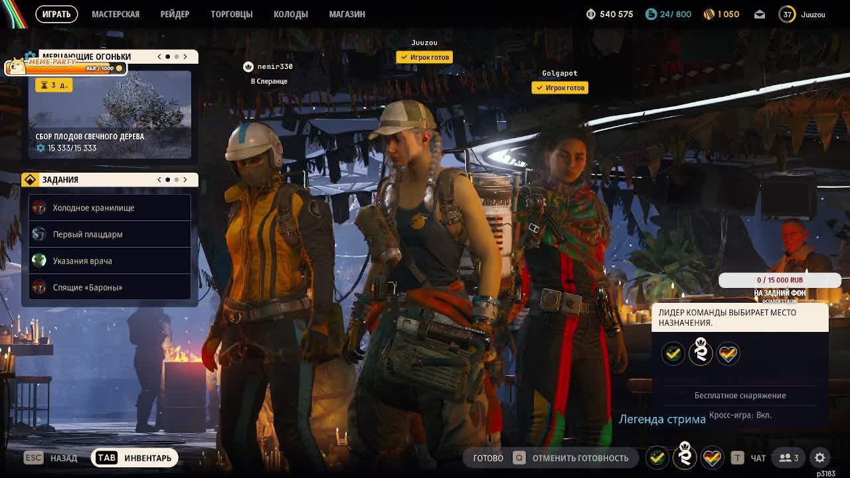Open the mail inbox icon
The image size is (850, 478).
(x=760, y=14)
